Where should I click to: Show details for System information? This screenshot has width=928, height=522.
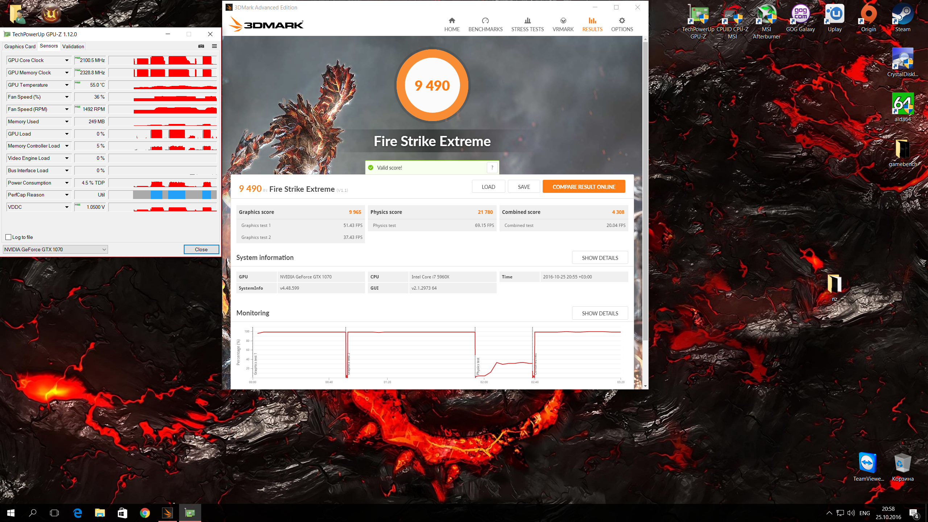600,258
